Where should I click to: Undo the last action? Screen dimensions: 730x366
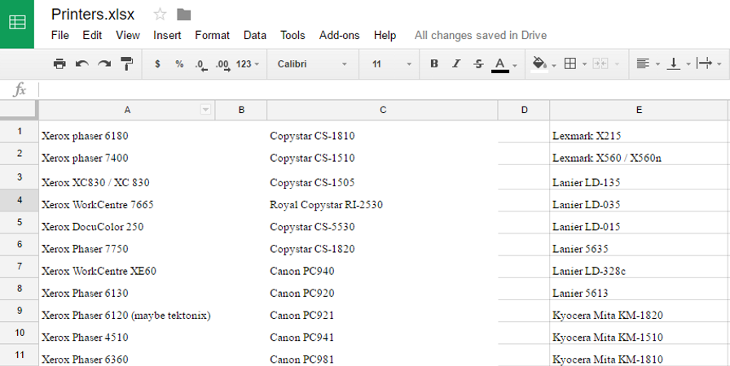click(x=81, y=63)
